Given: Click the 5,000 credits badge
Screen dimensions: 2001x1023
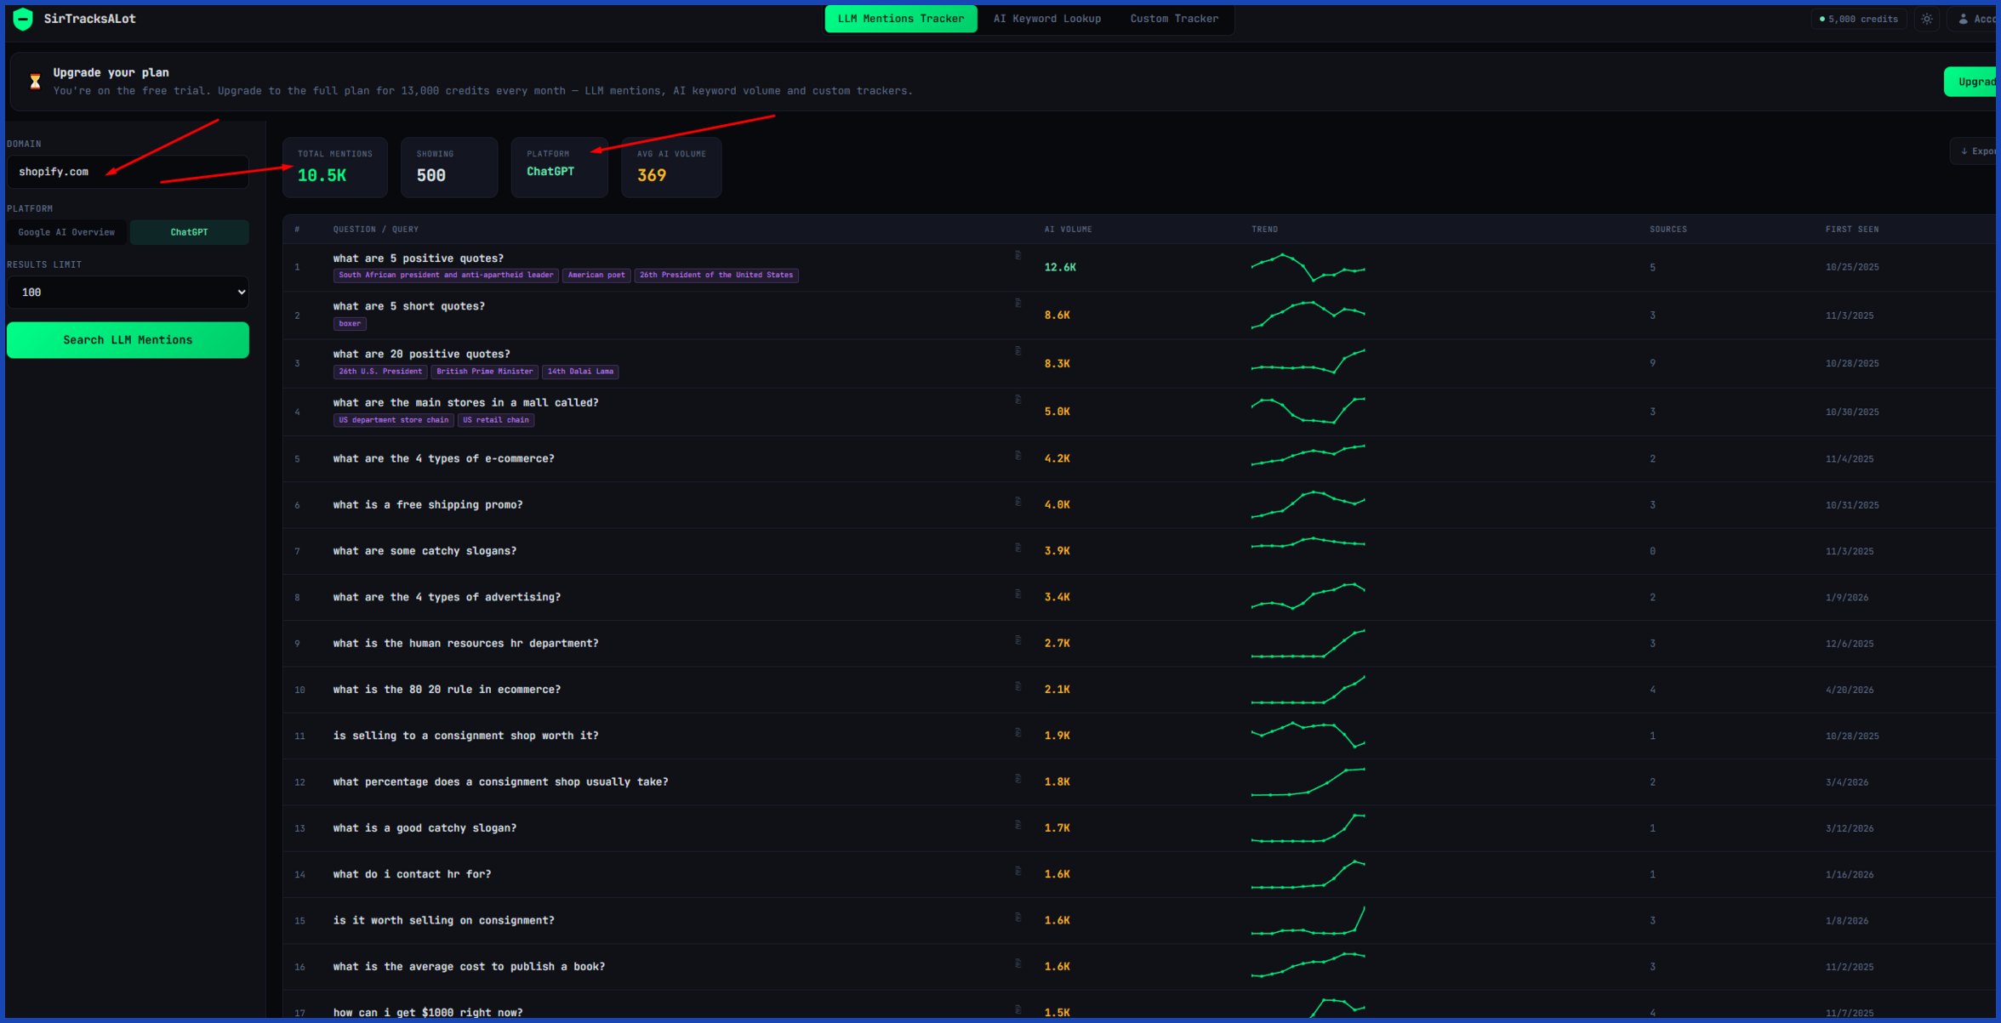Looking at the screenshot, I should 1859,19.
